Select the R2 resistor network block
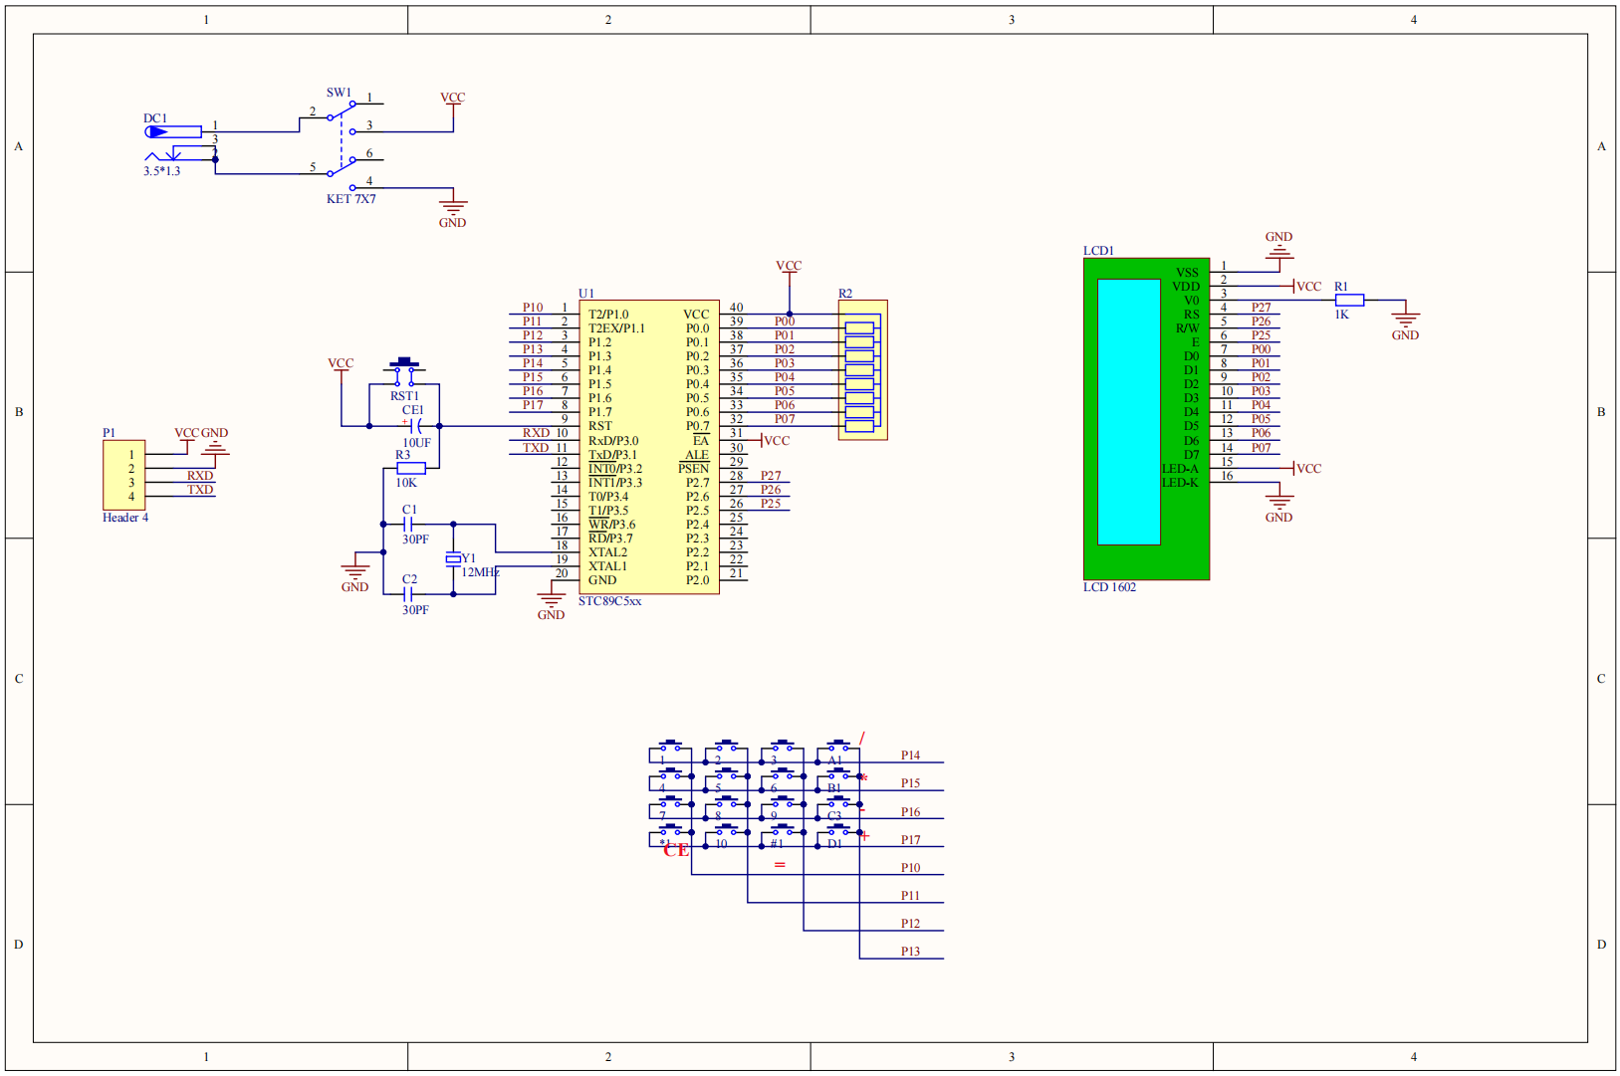 tap(862, 370)
